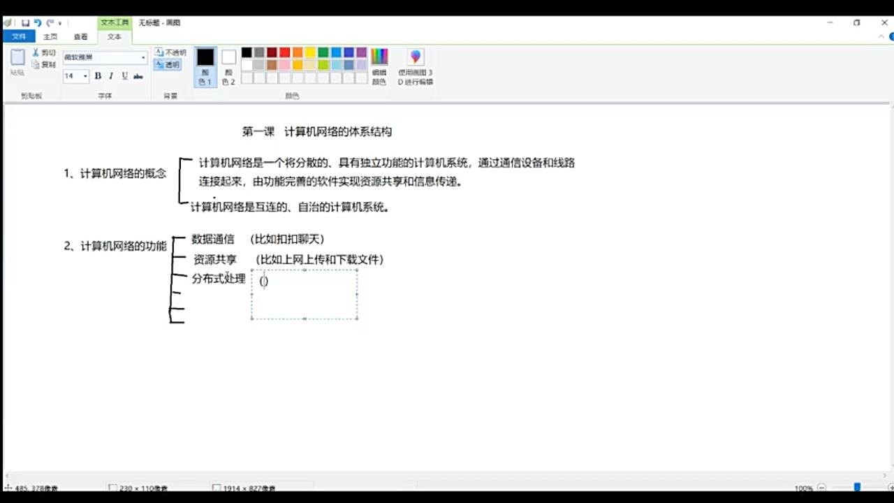Pick the white color swatch
Viewport: 894px width, 503px height.
click(x=247, y=65)
